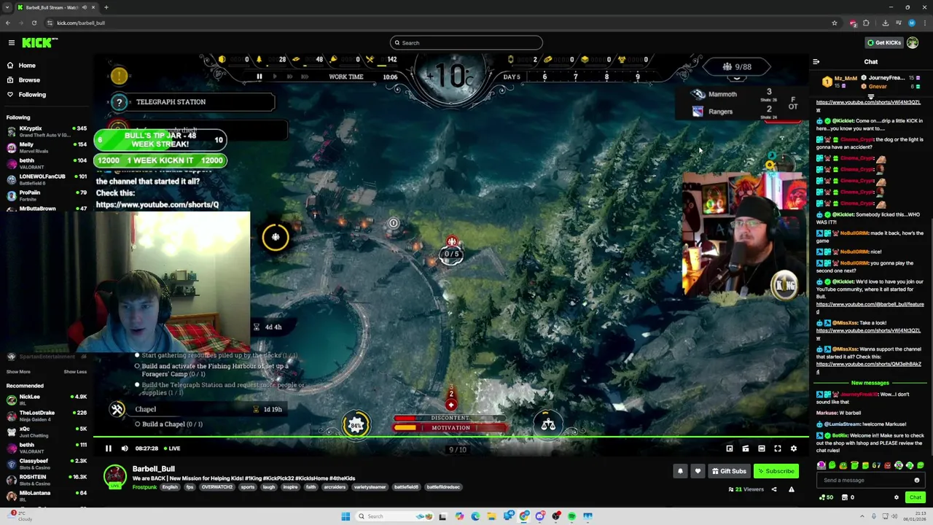Open the channel points balance 50
Image resolution: width=933 pixels, height=525 pixels.
(826, 497)
